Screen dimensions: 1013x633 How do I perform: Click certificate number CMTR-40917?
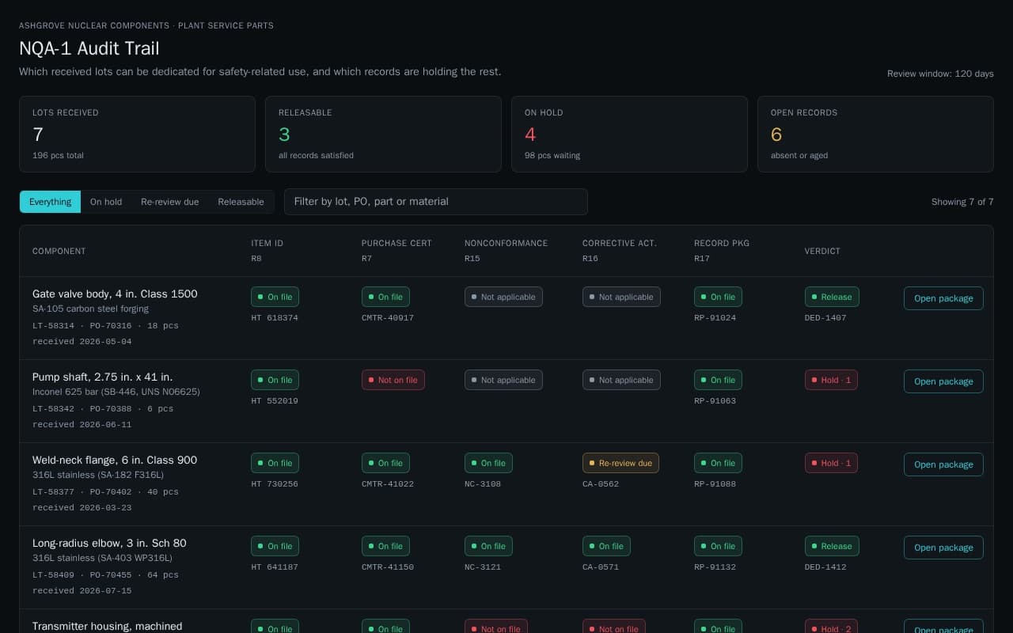pyautogui.click(x=388, y=317)
